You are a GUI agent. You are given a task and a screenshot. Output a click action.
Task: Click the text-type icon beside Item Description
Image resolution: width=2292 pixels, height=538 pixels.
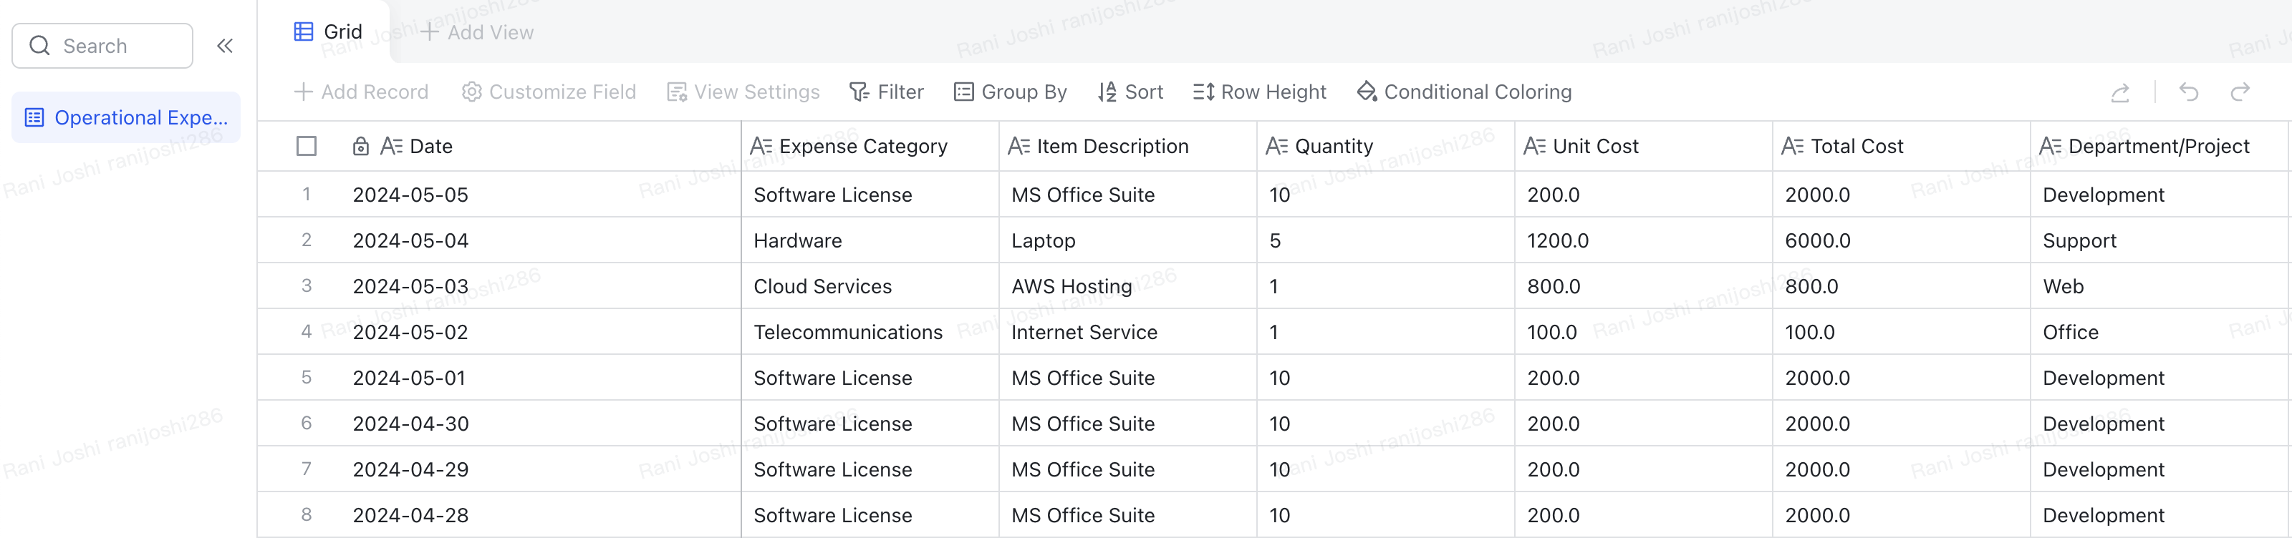pos(1019,146)
